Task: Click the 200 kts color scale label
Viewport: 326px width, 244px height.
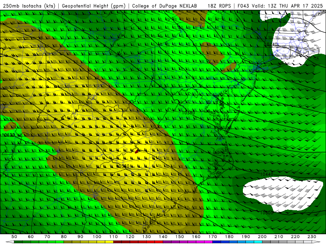Action: tap(262, 237)
